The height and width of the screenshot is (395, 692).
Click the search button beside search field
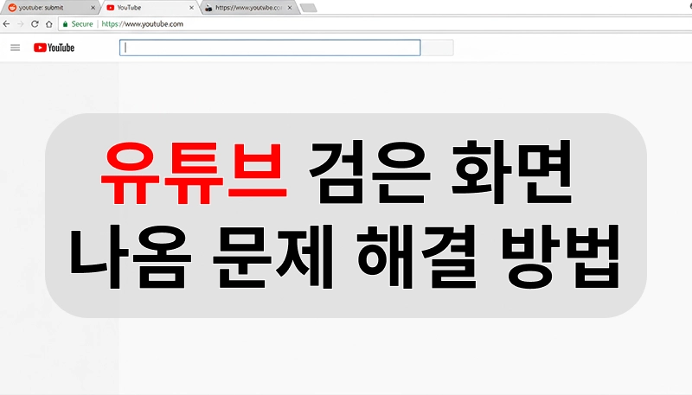coord(437,48)
